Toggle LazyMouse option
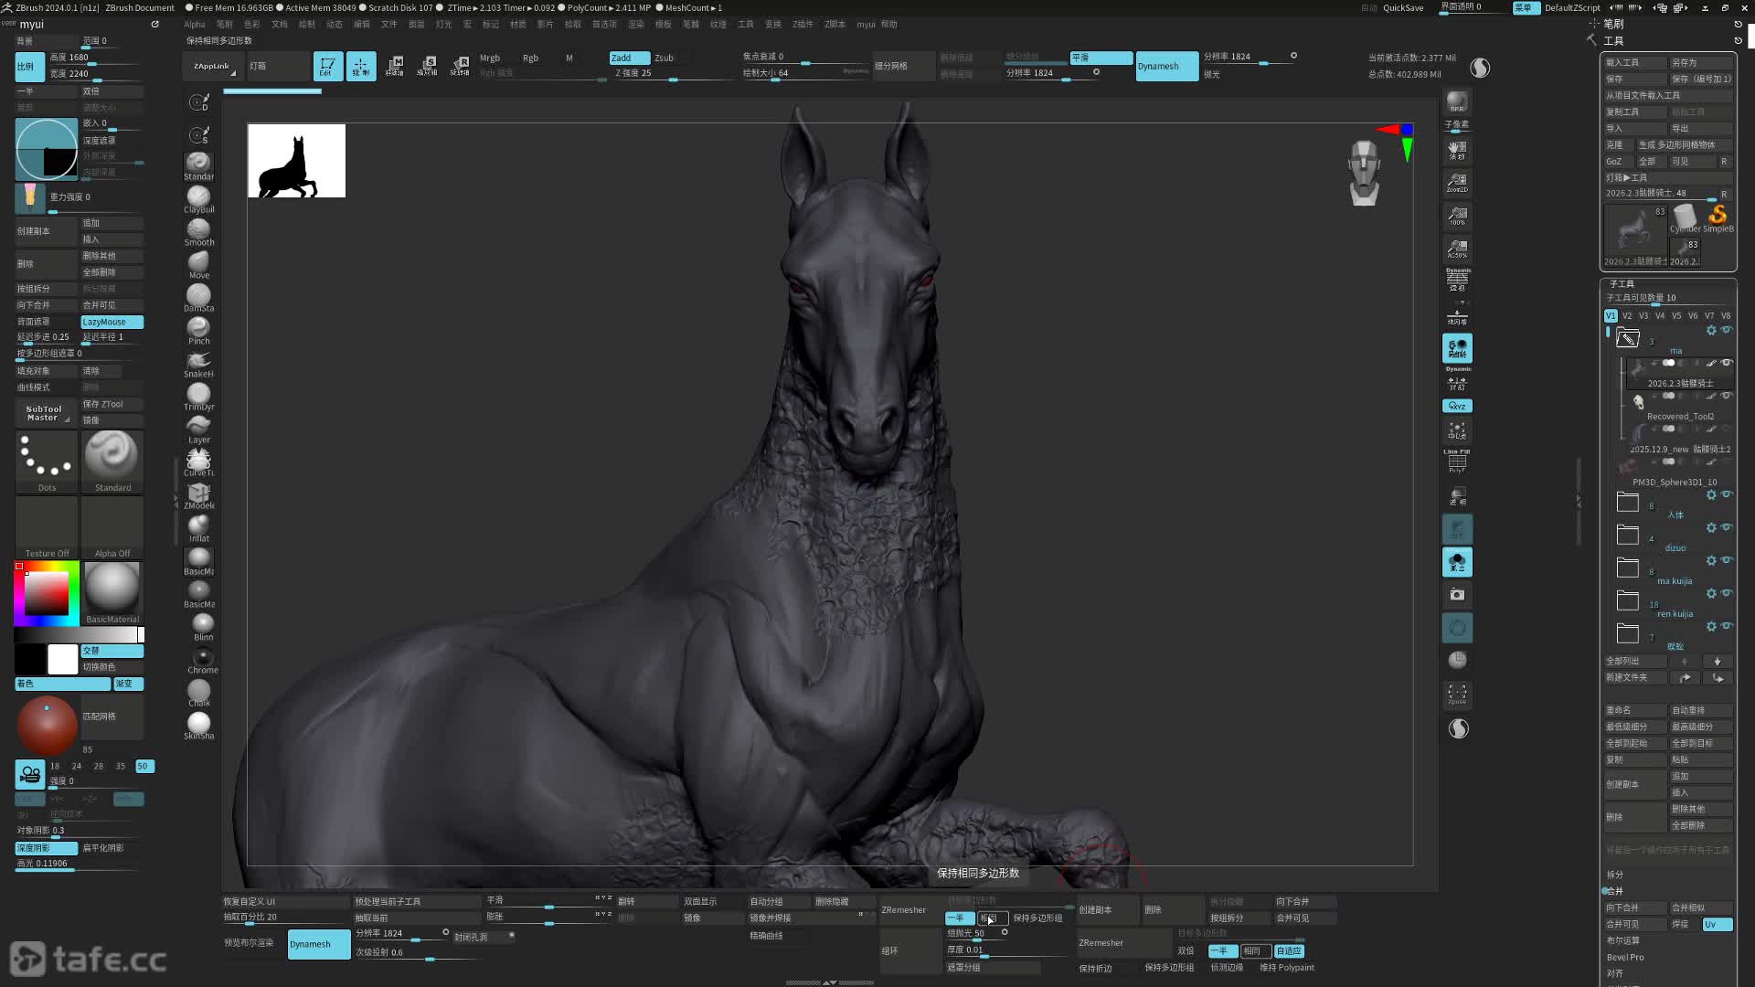Viewport: 1755px width, 987px height. (x=112, y=322)
